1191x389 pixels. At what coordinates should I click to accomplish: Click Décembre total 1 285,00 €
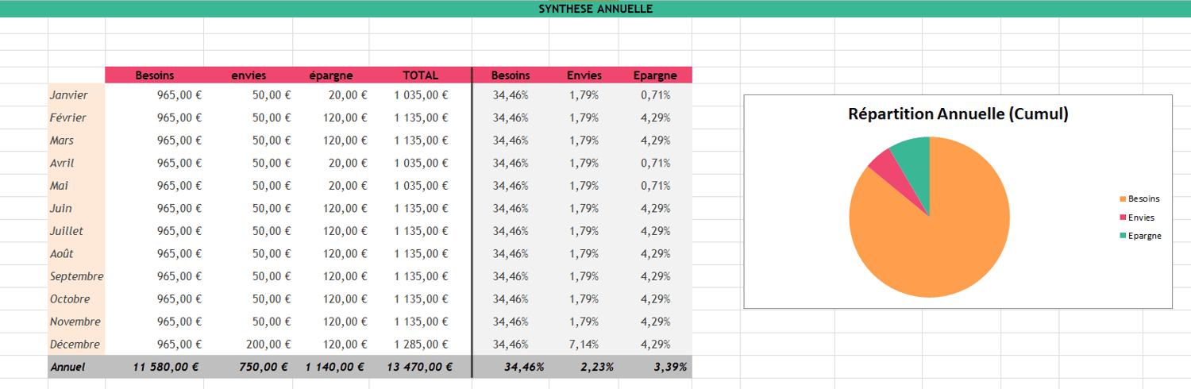pos(421,345)
